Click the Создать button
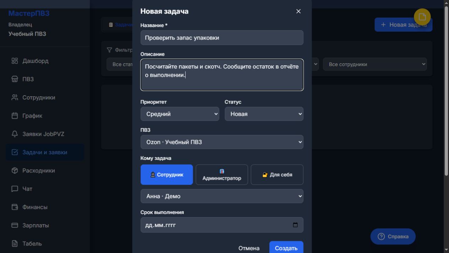 [286, 248]
